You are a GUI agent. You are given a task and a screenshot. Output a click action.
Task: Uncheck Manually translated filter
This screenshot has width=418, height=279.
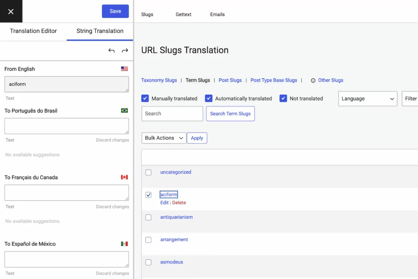click(x=145, y=98)
